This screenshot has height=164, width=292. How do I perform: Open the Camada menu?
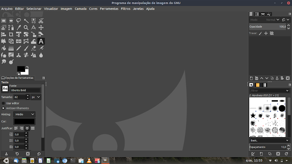coord(80,9)
